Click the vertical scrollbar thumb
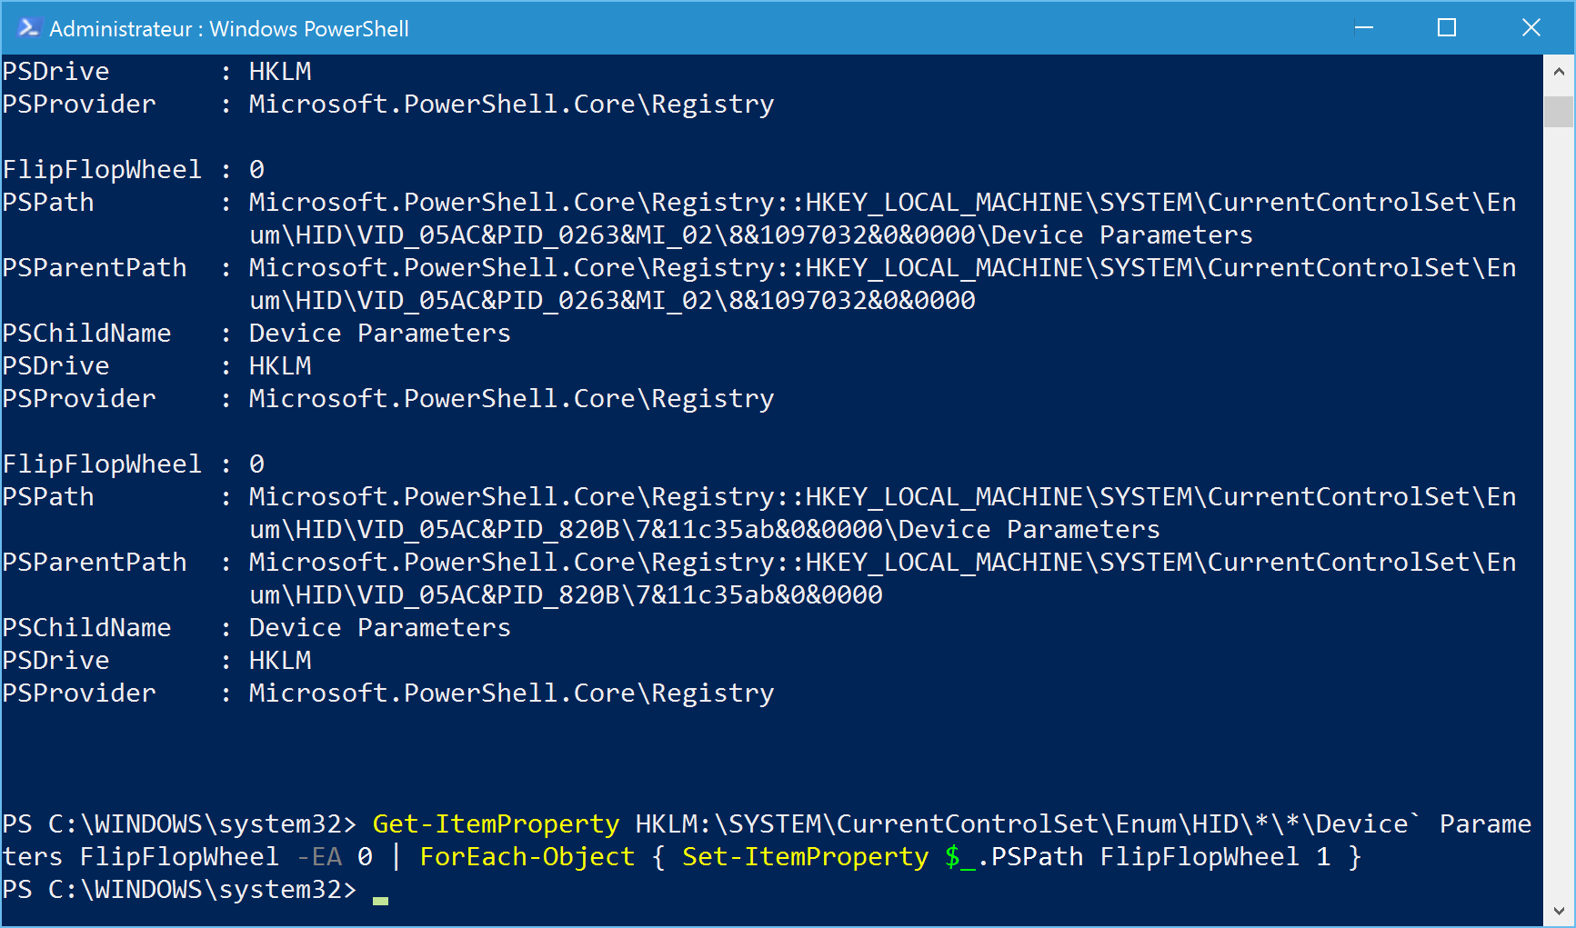 (1559, 112)
